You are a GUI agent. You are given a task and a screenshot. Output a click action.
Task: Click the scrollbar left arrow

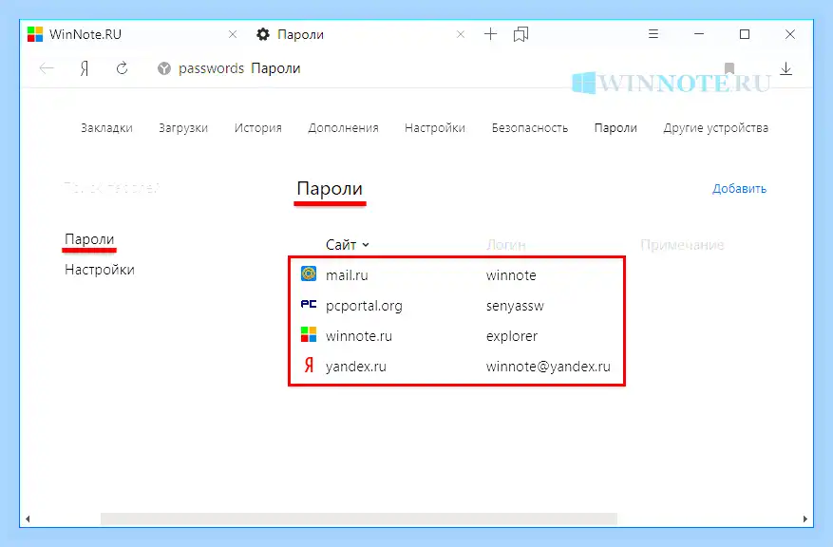[28, 519]
